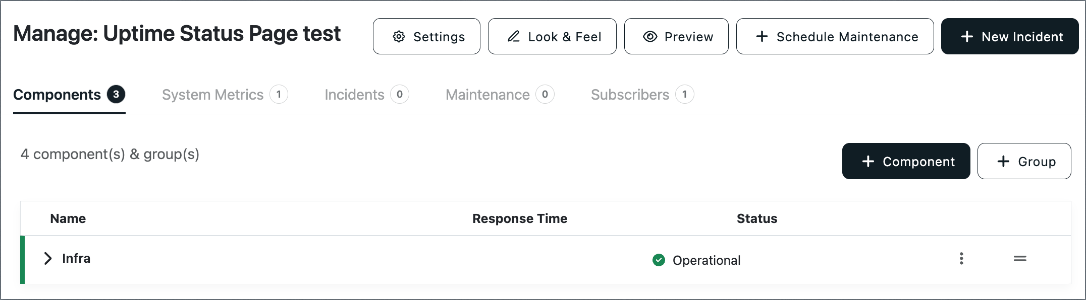Image resolution: width=1086 pixels, height=300 pixels.
Task: Click the green Operational checkmark icon
Action: (659, 260)
